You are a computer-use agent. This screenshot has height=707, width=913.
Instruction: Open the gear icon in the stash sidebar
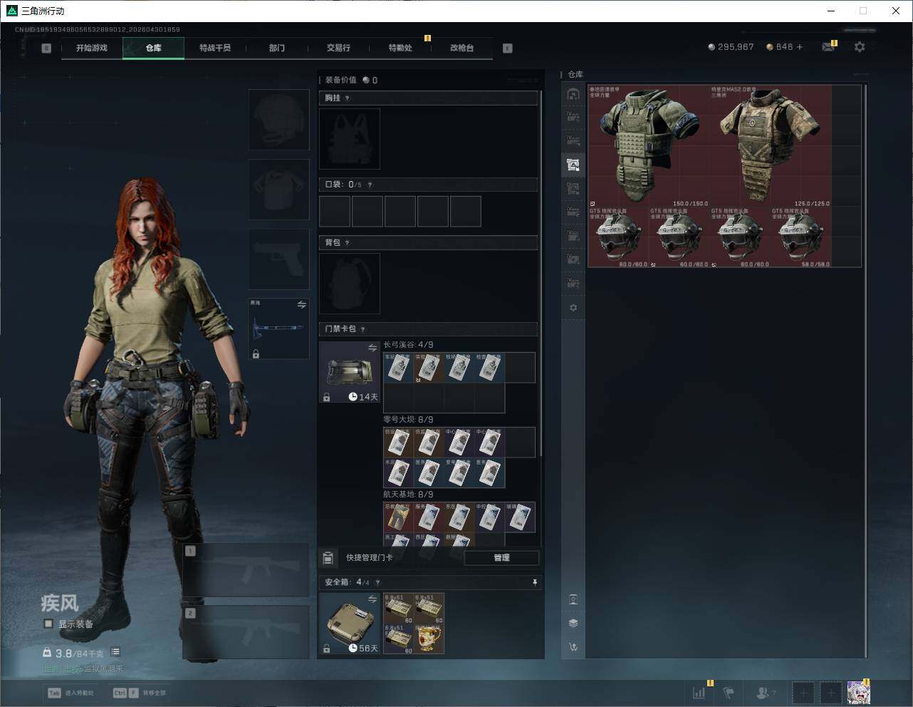573,308
